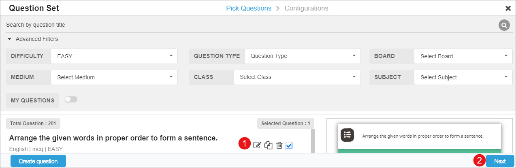Go to the Pick Questions step
516x168 pixels.
click(249, 8)
